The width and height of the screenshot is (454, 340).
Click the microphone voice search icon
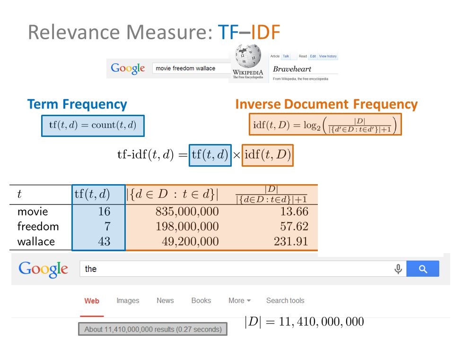(398, 269)
